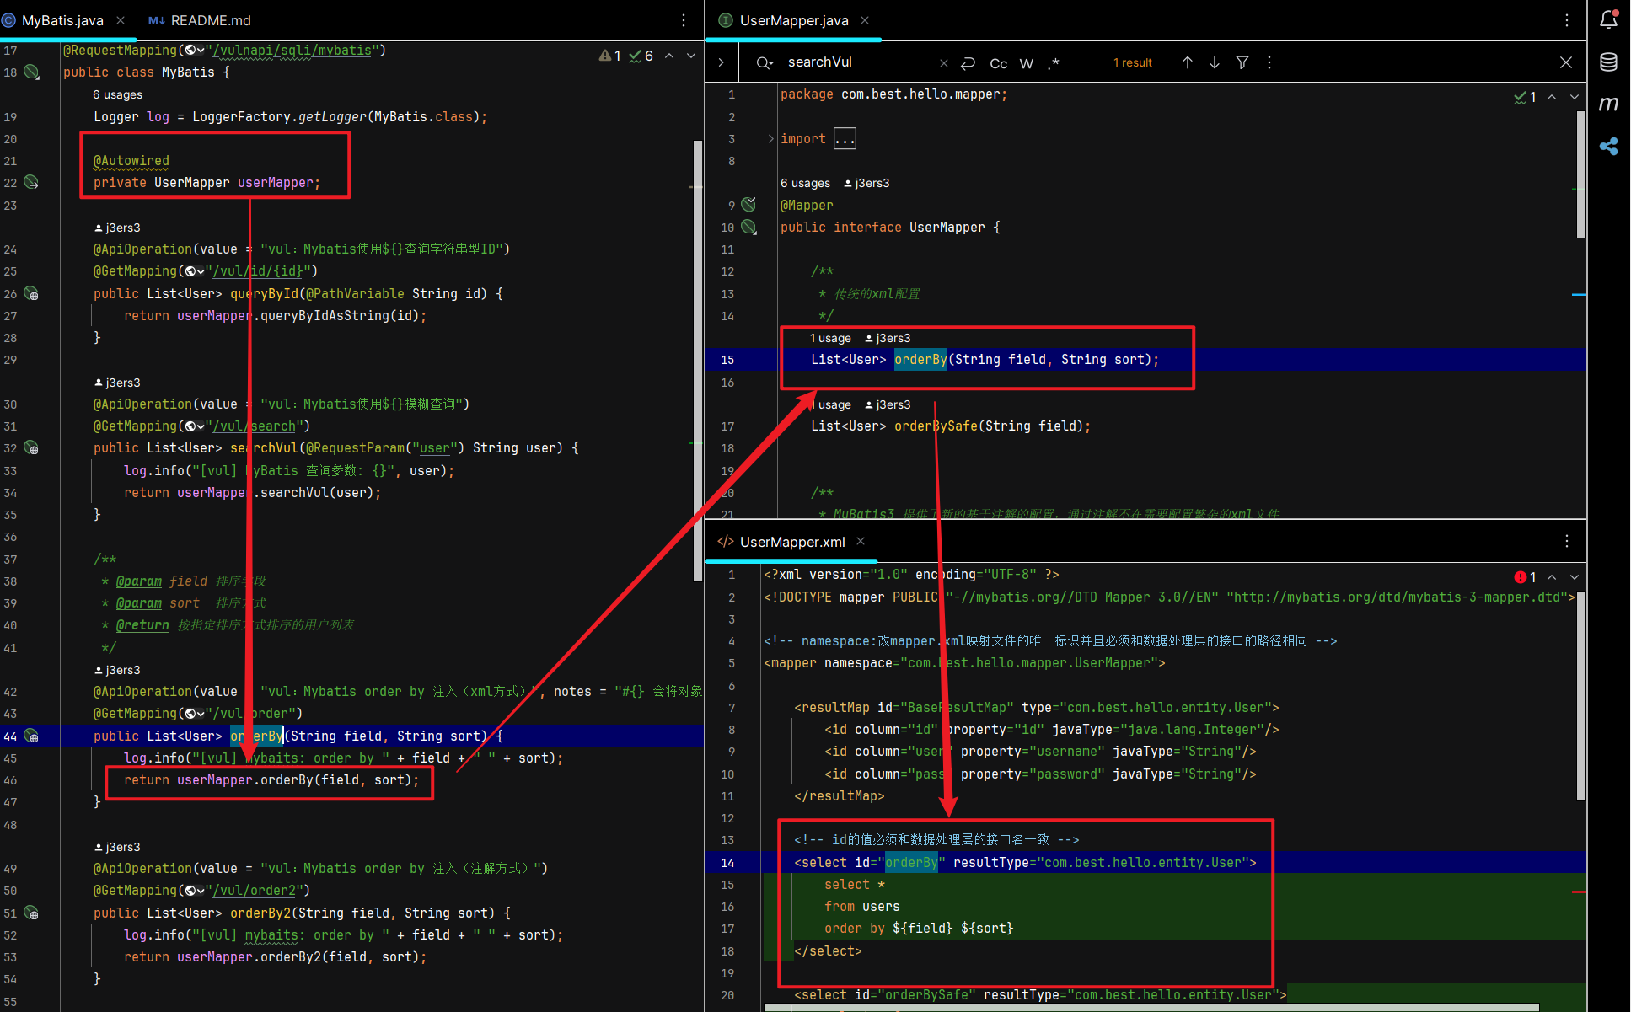Open the Maven tool window icon

(x=1608, y=104)
